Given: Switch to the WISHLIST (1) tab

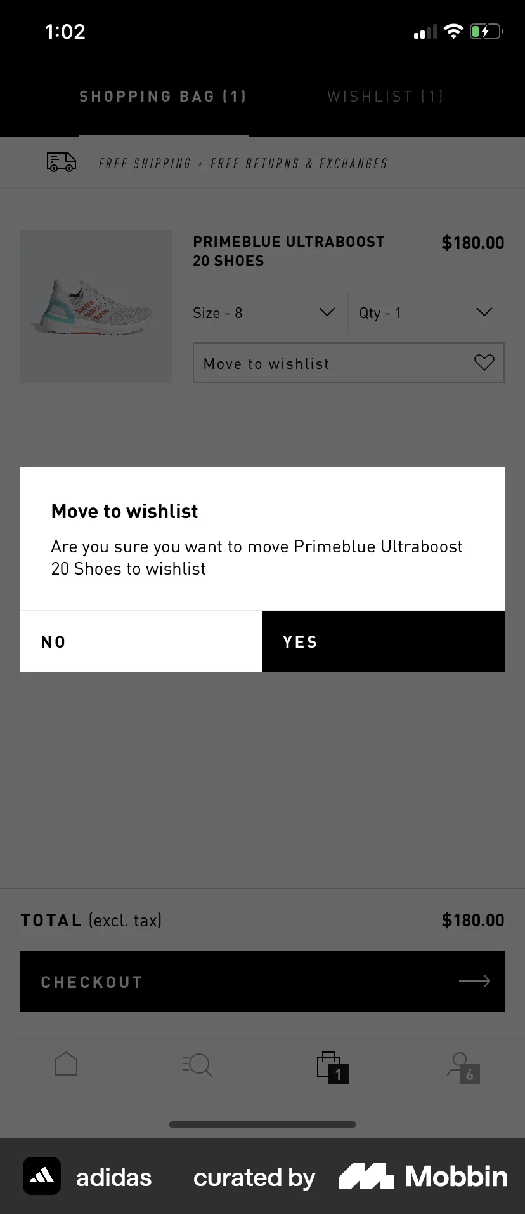Looking at the screenshot, I should [385, 96].
